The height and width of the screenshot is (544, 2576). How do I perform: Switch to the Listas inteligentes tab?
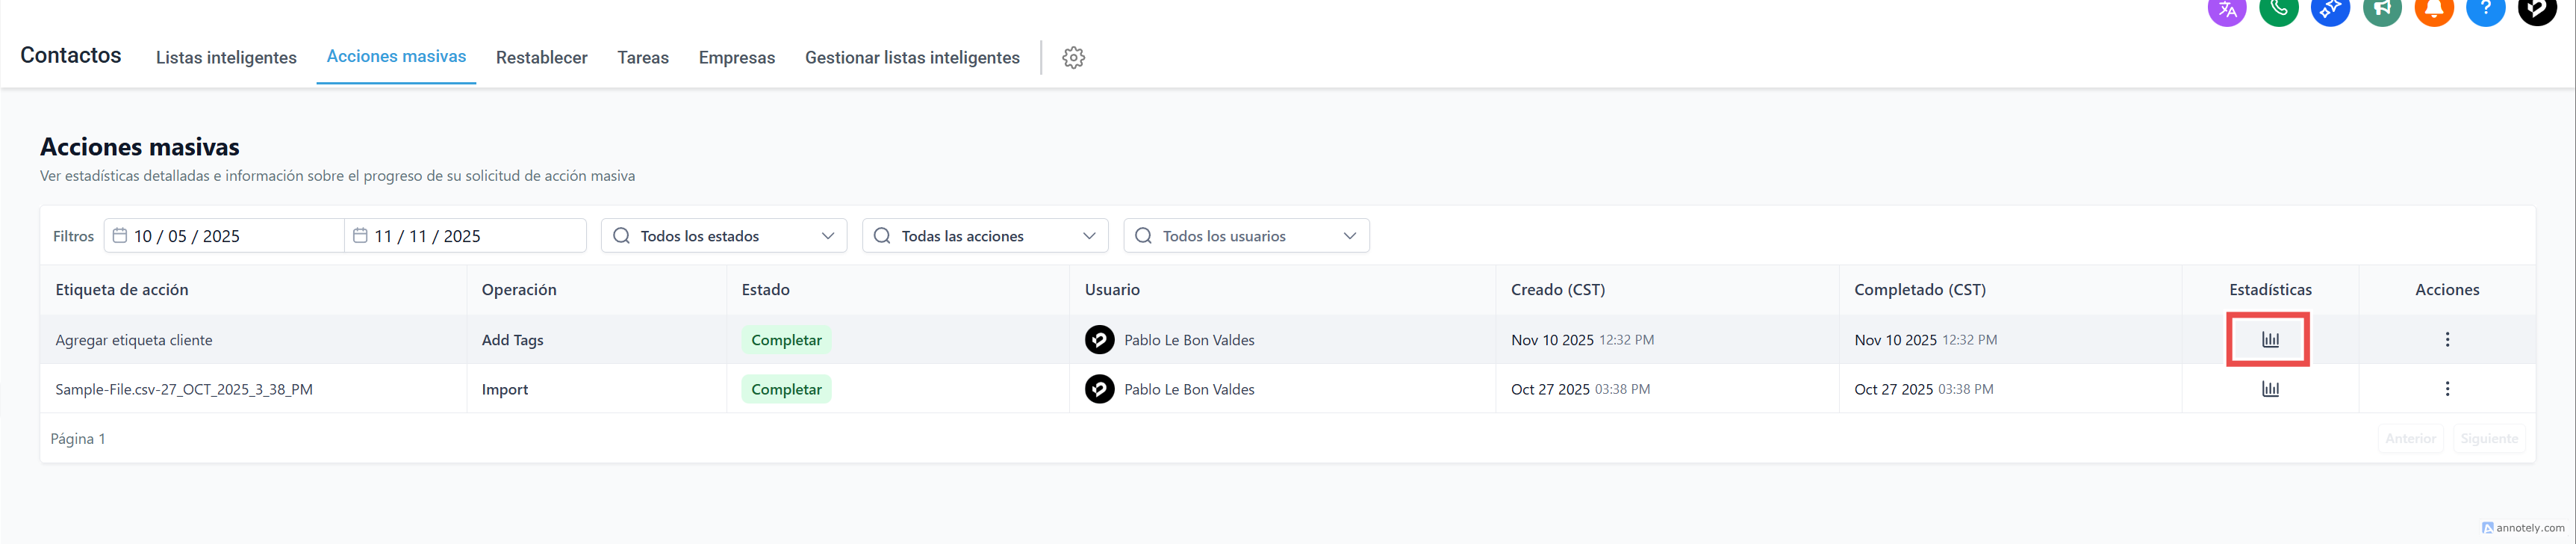point(226,58)
